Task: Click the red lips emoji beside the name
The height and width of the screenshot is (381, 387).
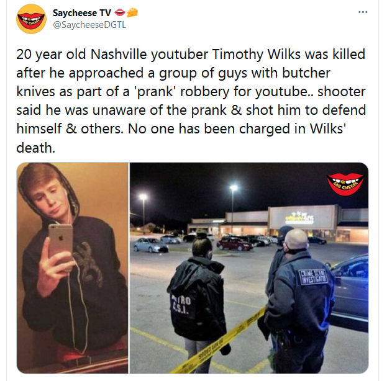Action: 120,12
